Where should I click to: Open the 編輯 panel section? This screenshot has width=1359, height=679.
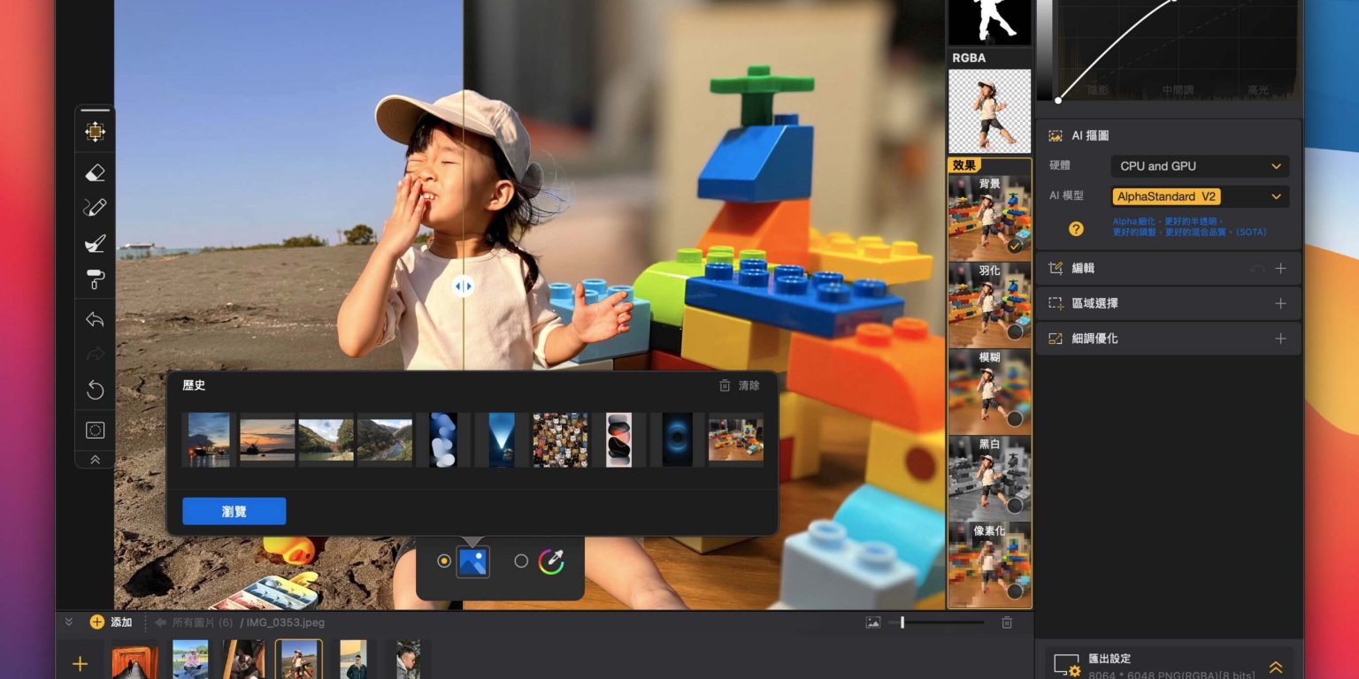pos(1083,268)
